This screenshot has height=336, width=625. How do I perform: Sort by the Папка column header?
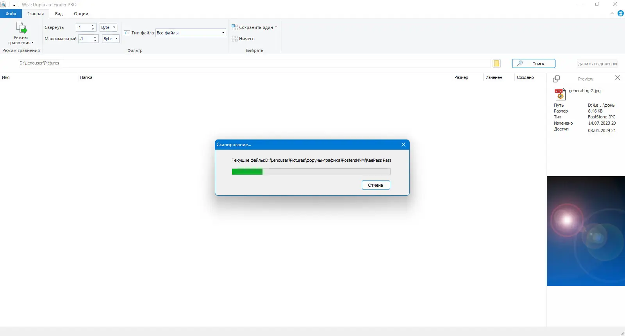click(x=265, y=77)
